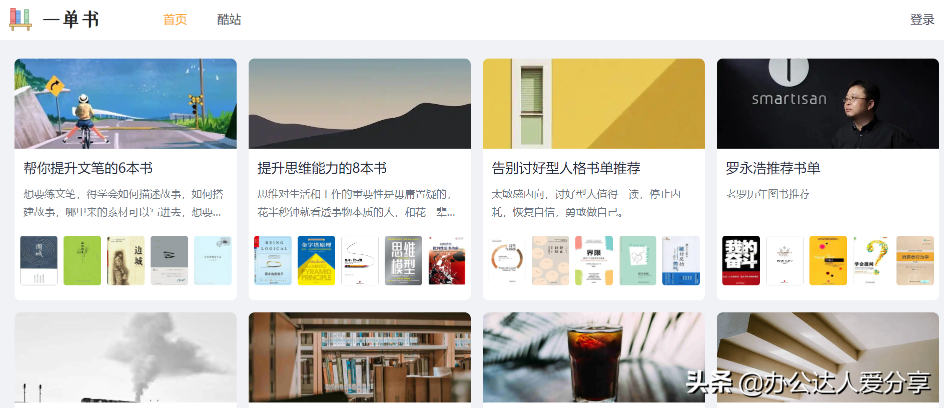Open 告别讨好型人格书单推荐 title

coord(566,168)
